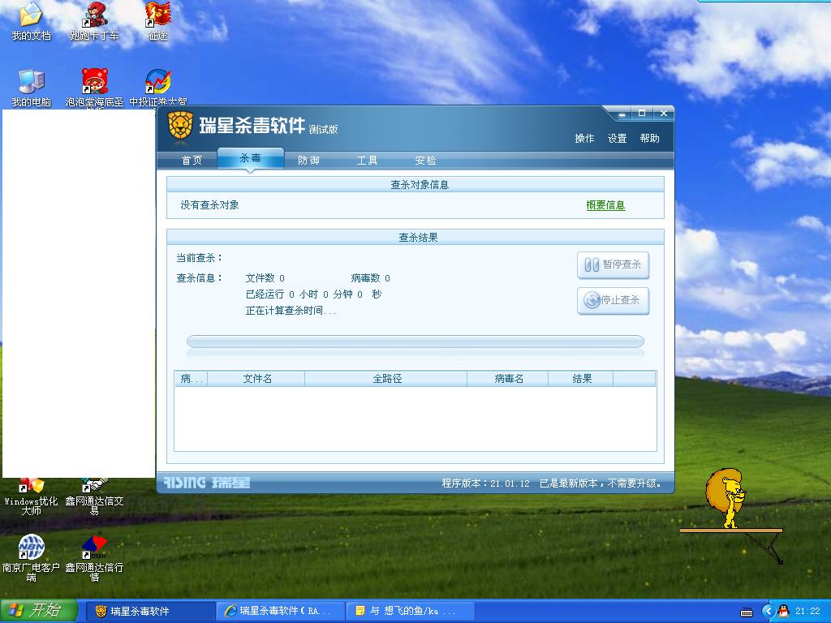Open the 帮助 menu
This screenshot has width=831, height=623.
[x=649, y=138]
